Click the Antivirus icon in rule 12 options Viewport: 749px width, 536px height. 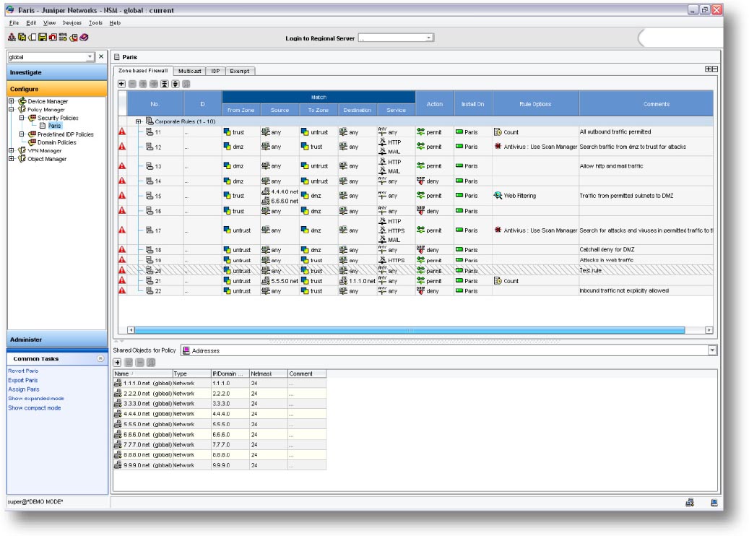(x=498, y=146)
